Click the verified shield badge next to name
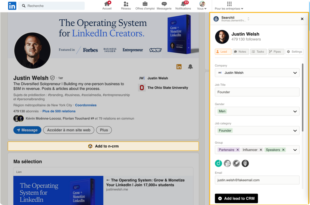This screenshot has height=205, width=310. click(x=52, y=78)
